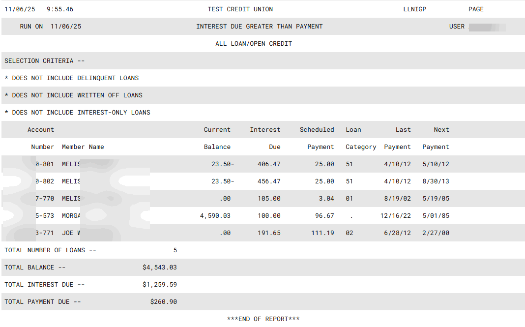The image size is (525, 327).
Task: Click the 12/16/22 last payment date
Action: click(x=395, y=216)
